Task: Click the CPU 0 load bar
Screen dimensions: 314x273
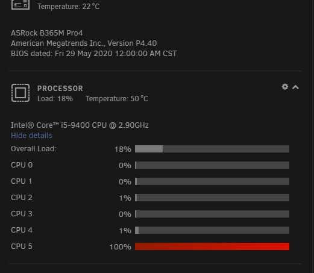Action: click(x=212, y=165)
